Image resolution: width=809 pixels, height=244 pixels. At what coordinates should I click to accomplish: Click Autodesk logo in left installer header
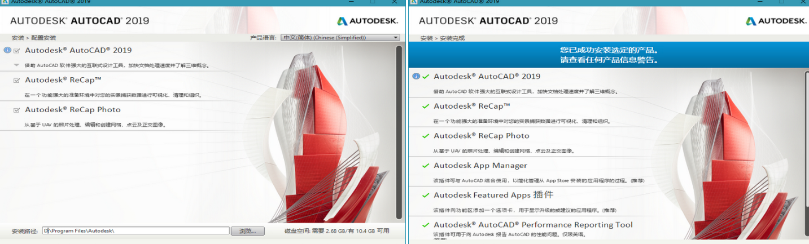(368, 21)
